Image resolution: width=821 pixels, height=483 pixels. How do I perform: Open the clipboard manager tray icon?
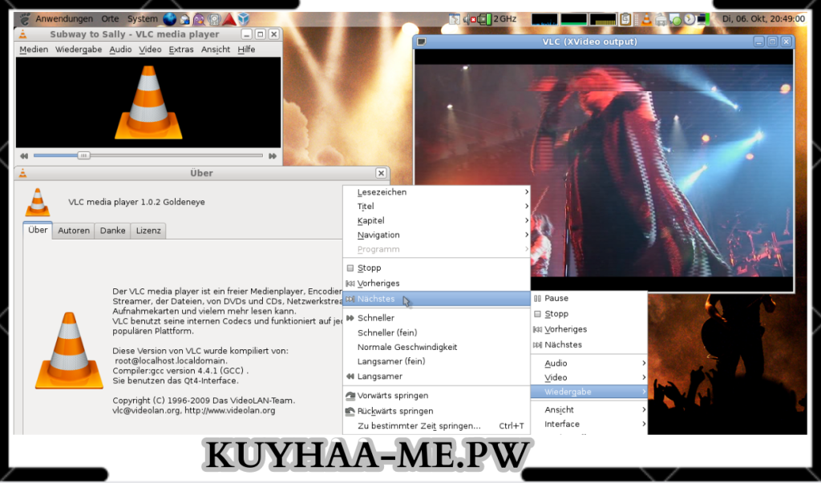625,19
